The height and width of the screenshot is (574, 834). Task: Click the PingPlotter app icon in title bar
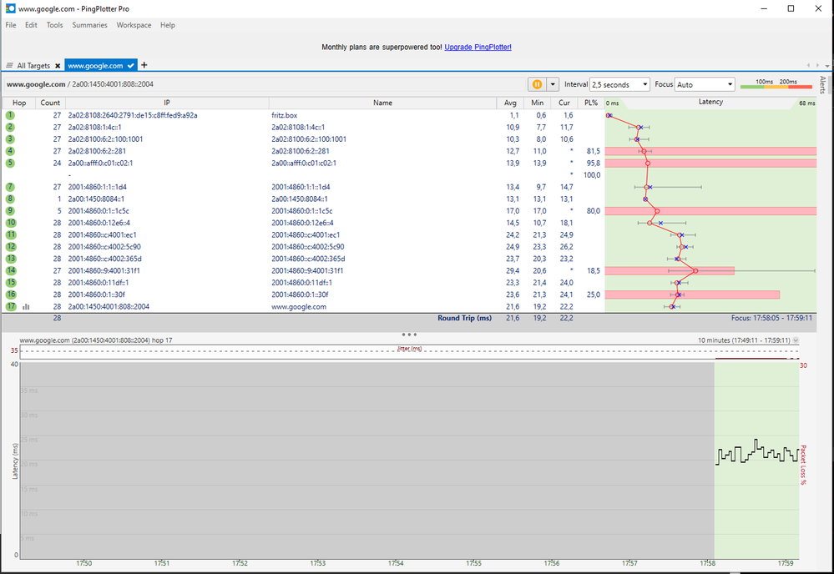point(10,8)
